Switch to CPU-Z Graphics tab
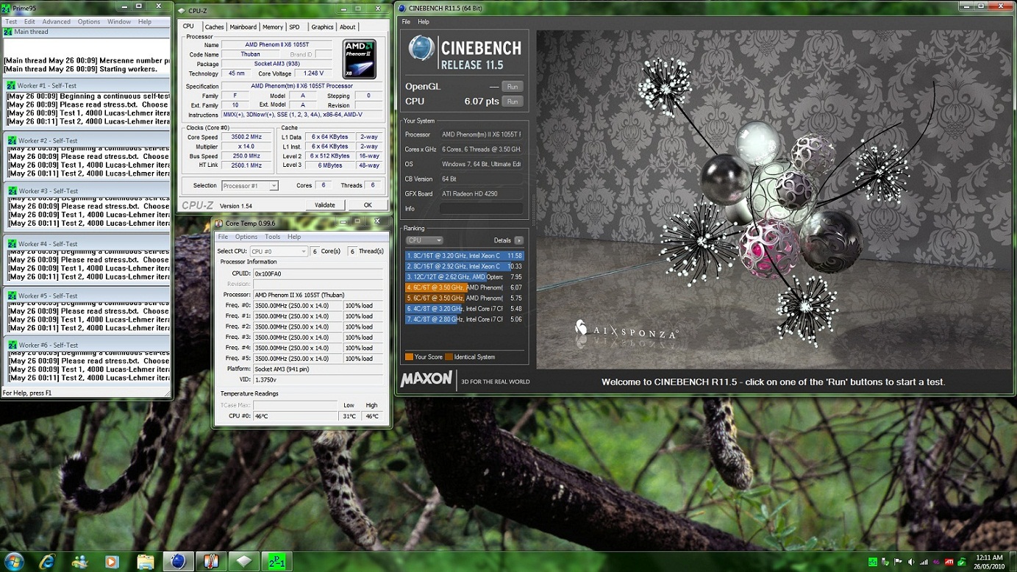This screenshot has width=1017, height=572. click(x=322, y=27)
